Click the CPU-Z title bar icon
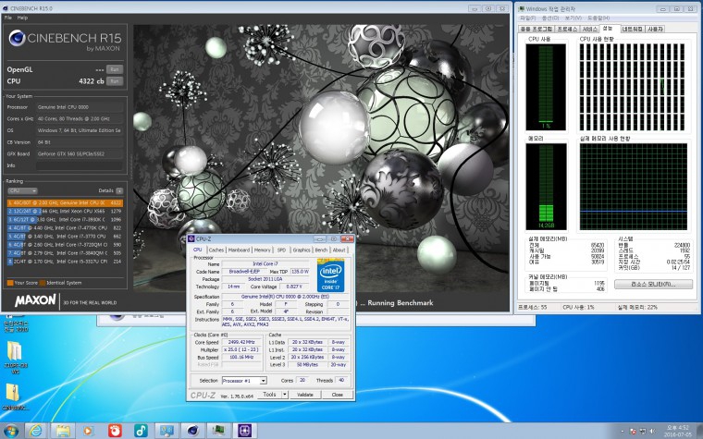This screenshot has height=439, width=703. 191,238
